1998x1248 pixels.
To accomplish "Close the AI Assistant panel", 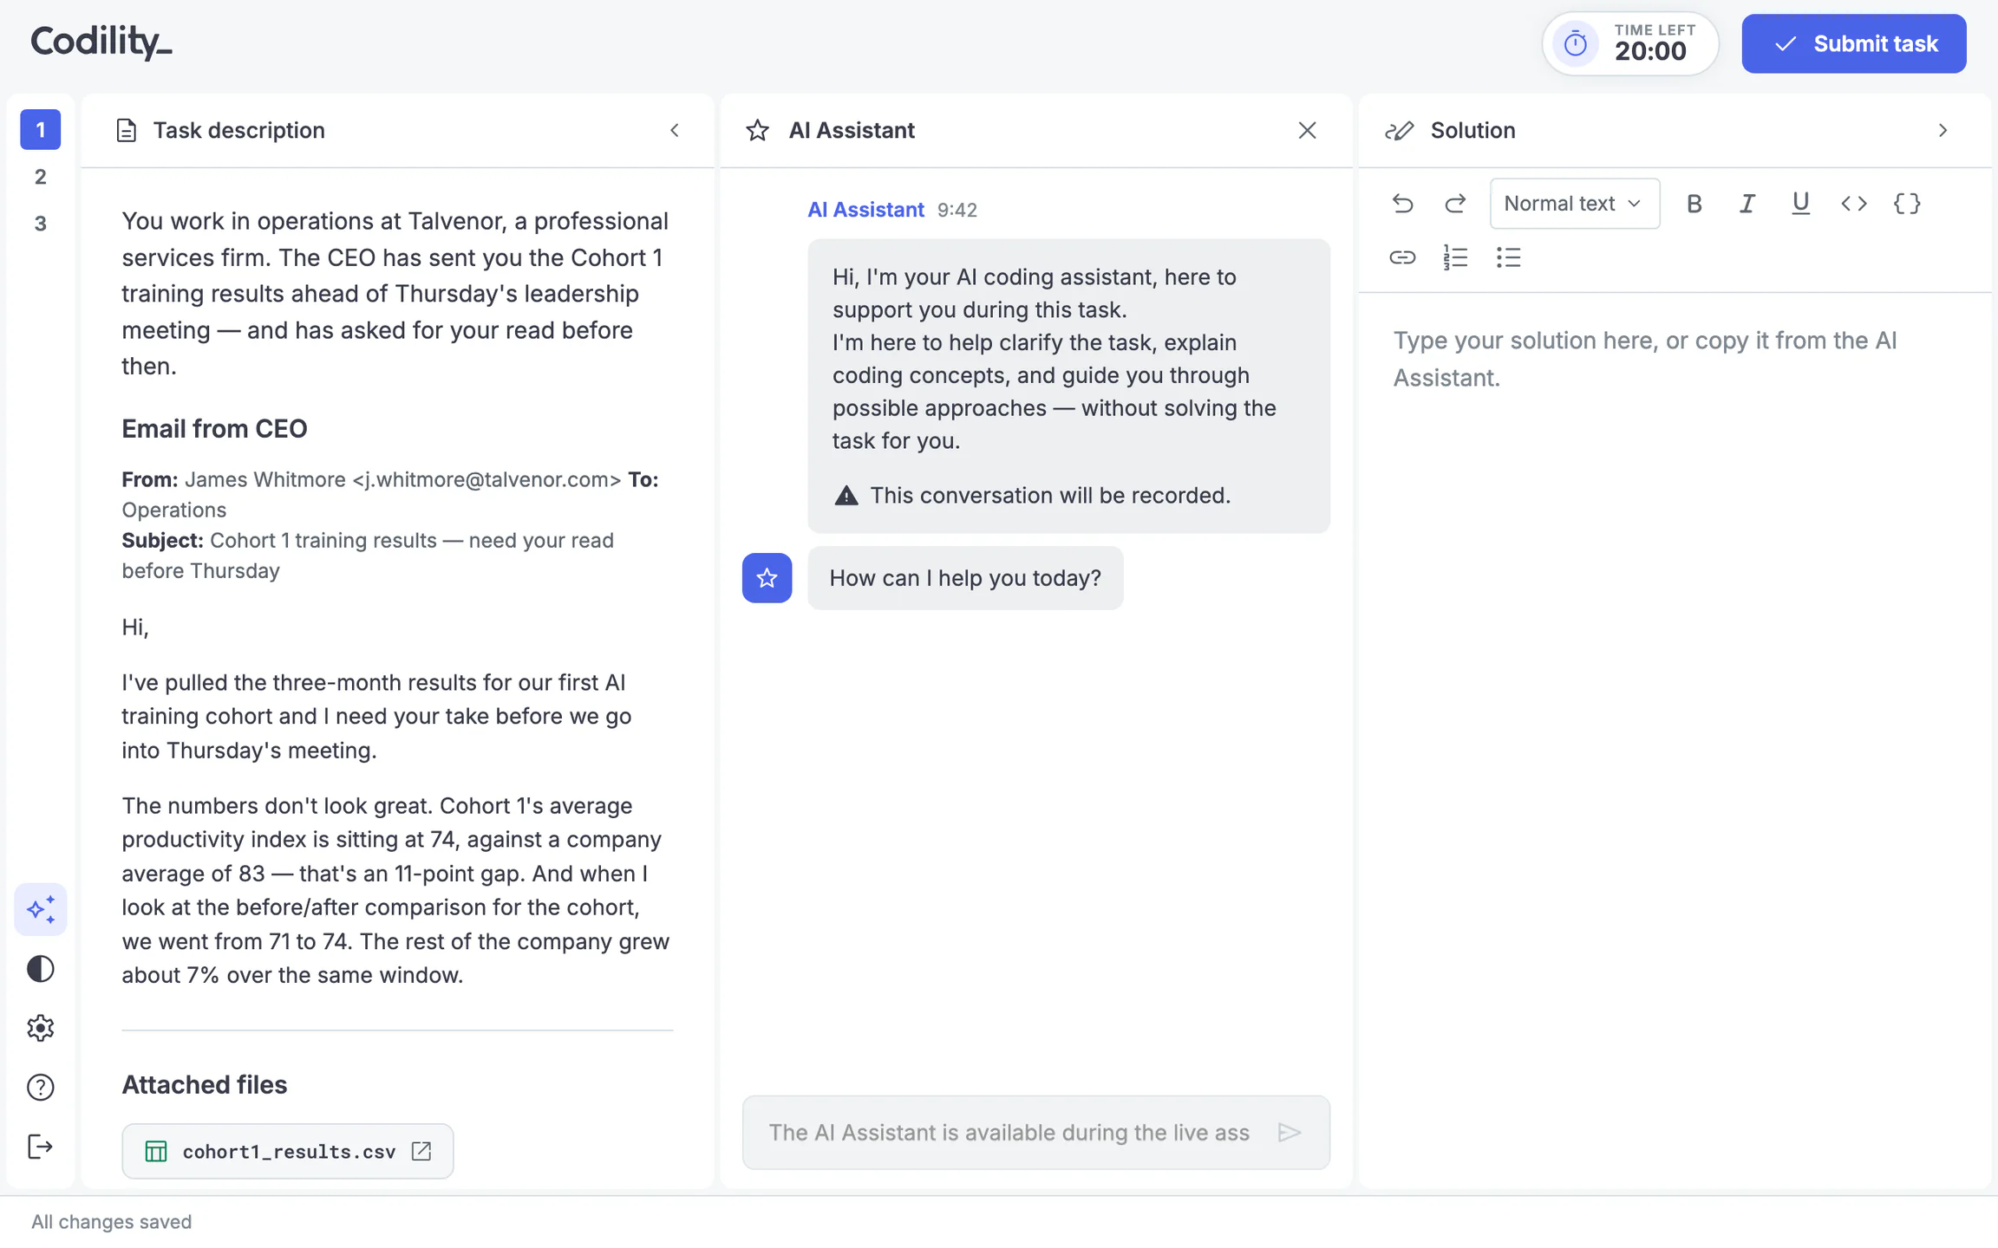I will [x=1307, y=130].
